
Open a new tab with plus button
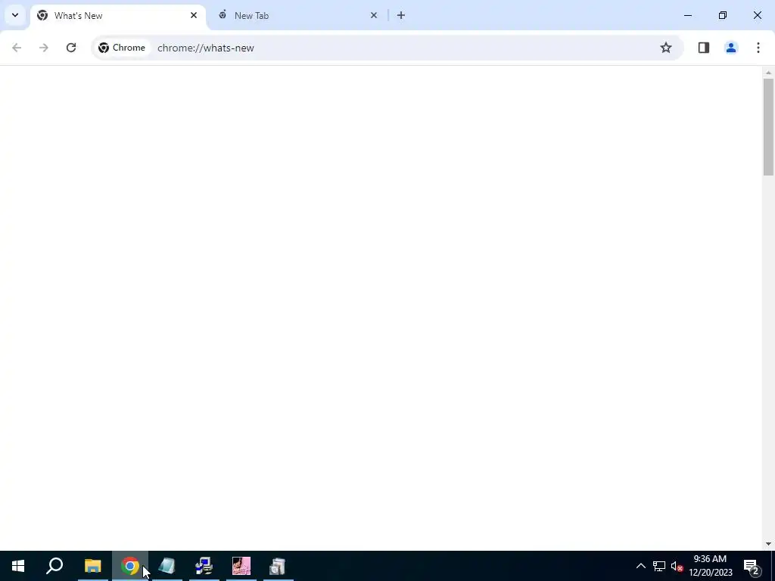pos(401,15)
